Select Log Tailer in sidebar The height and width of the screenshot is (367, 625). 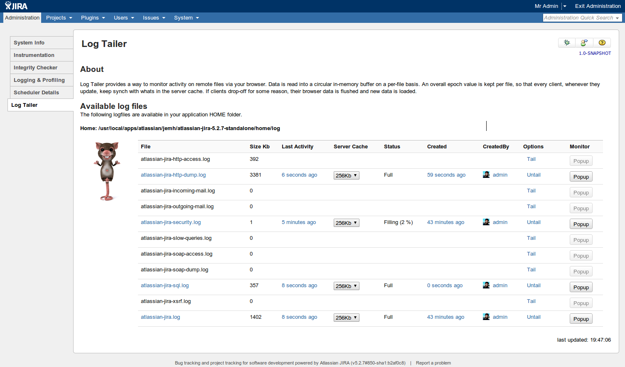[41, 105]
